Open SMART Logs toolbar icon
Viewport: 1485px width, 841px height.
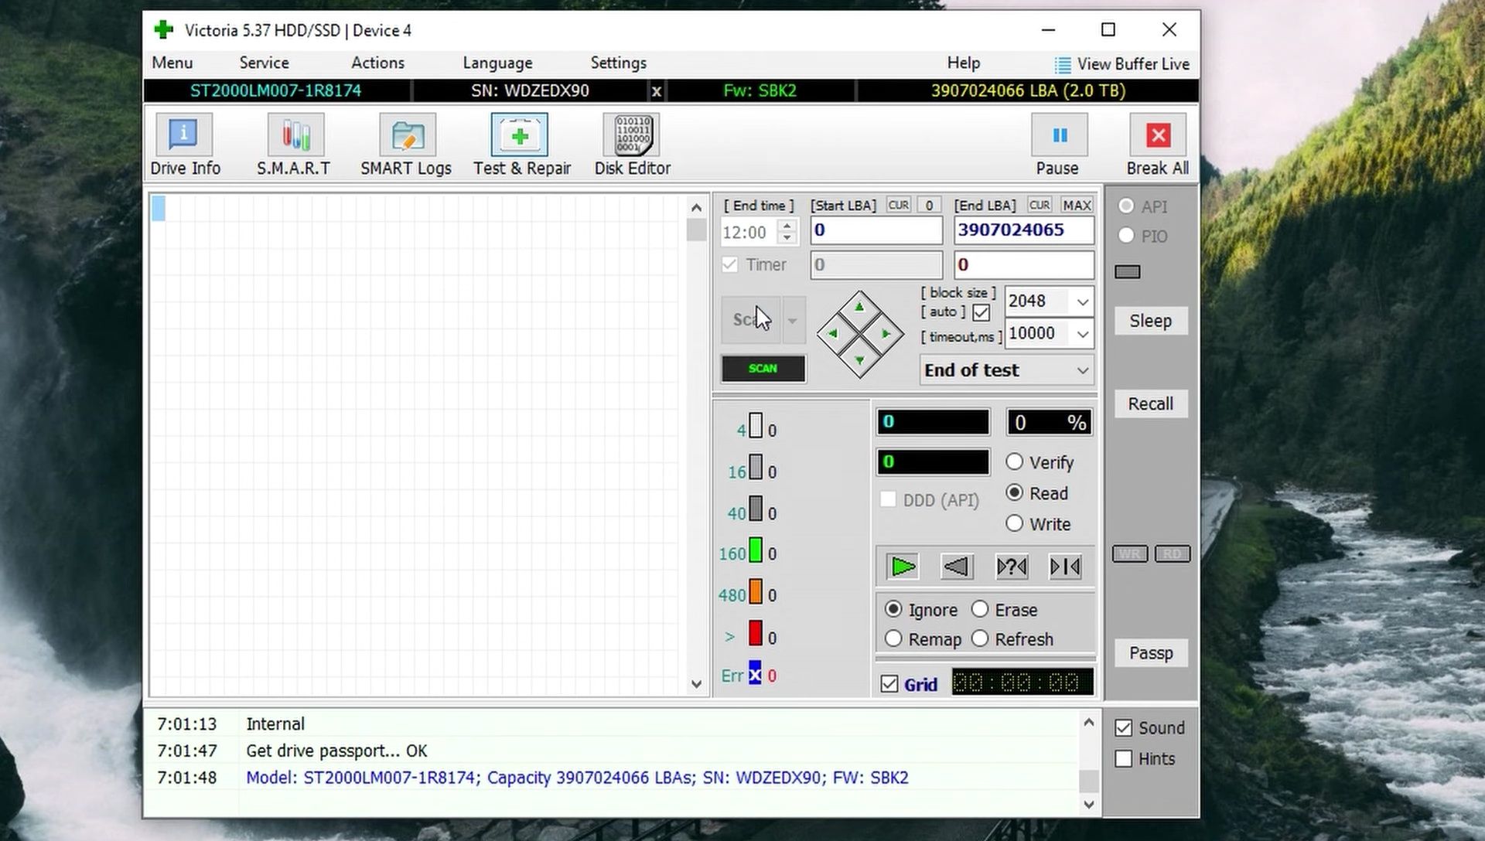pyautogui.click(x=406, y=145)
